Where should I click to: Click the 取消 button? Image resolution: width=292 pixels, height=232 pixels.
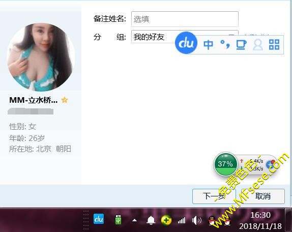pyautogui.click(x=263, y=196)
